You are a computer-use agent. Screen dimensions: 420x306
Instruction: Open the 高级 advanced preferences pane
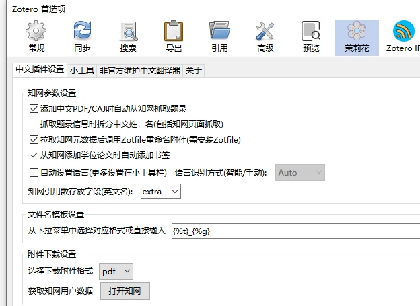click(x=265, y=37)
